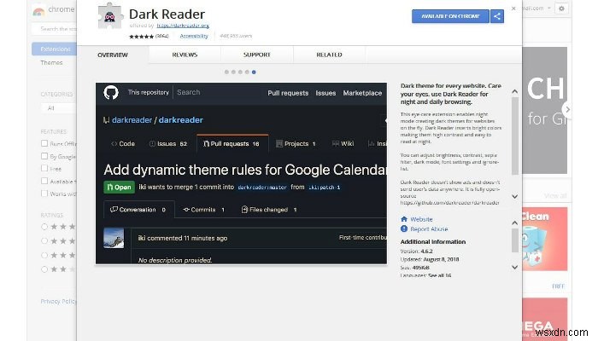The width and height of the screenshot is (598, 341).
Task: Click the View all link in background
Action: pyautogui.click(x=555, y=195)
